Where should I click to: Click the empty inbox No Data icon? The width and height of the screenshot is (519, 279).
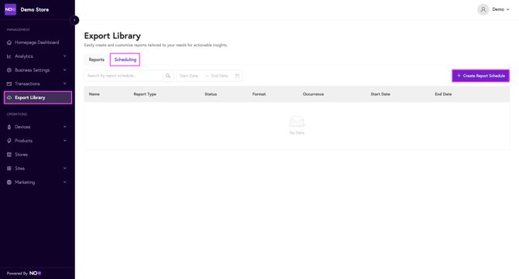(297, 121)
